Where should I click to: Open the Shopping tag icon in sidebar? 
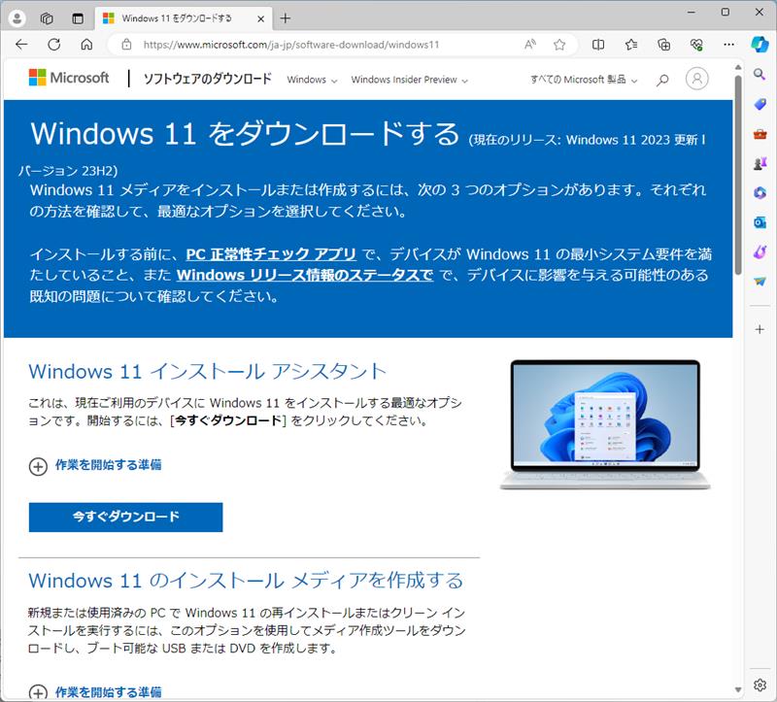760,104
